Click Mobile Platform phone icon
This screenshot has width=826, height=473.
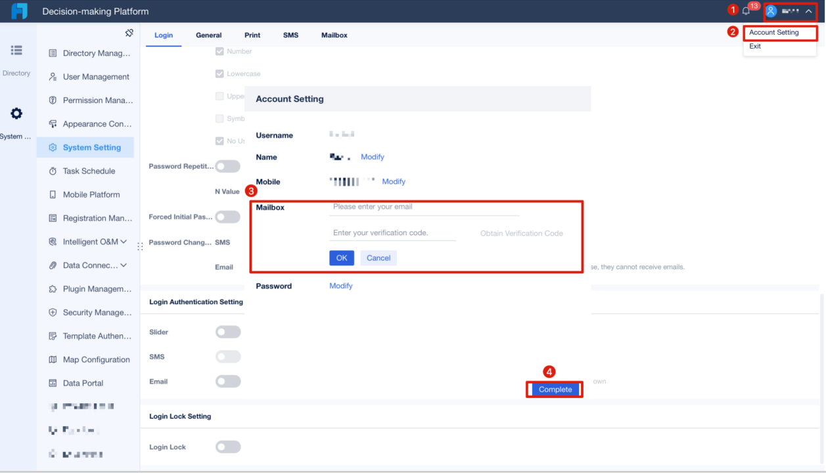[53, 195]
